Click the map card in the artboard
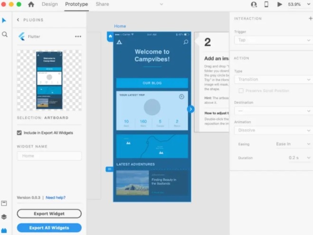The image size is (313, 235). click(x=152, y=146)
